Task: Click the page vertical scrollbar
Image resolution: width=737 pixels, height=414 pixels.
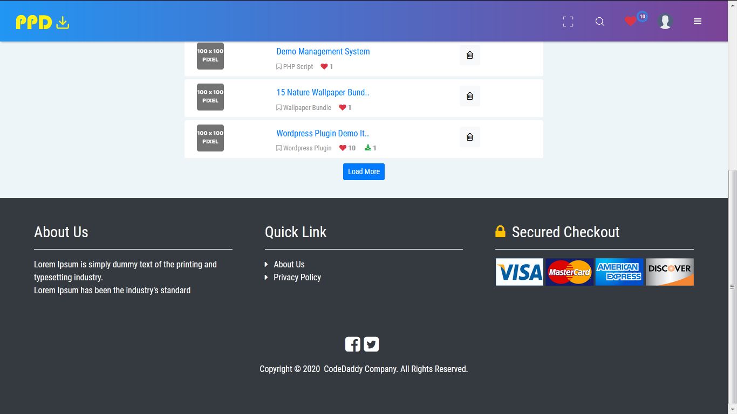Action: point(732,286)
